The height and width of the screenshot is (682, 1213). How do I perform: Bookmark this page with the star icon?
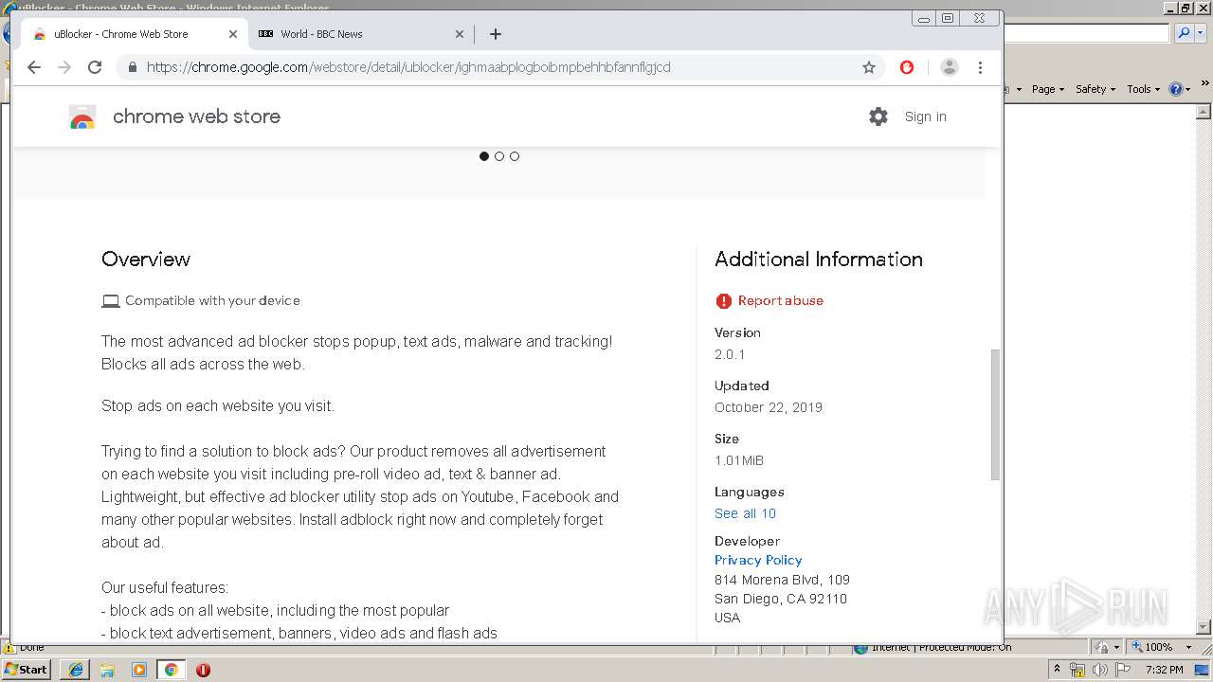point(869,67)
